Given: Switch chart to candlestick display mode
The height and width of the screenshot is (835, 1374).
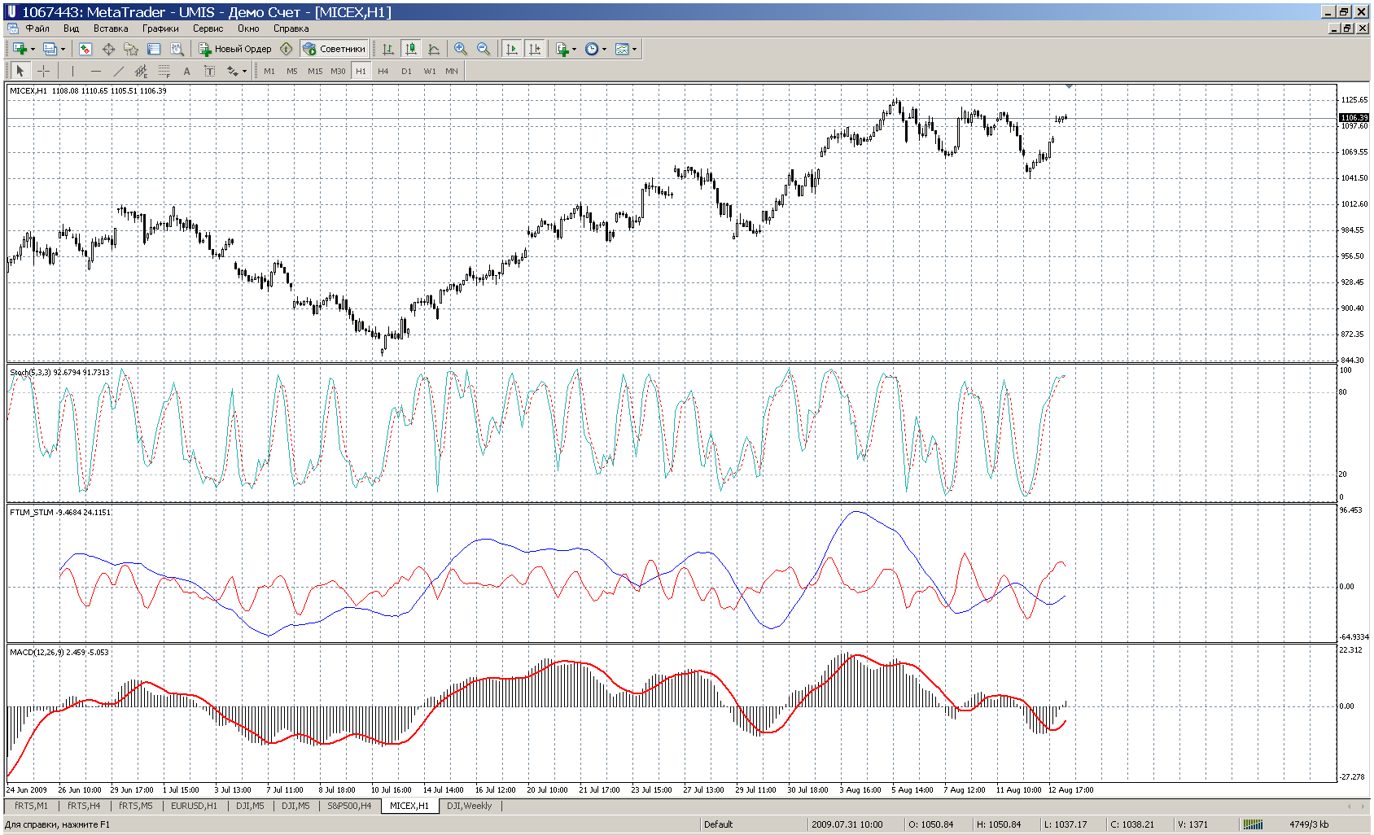Looking at the screenshot, I should (x=411, y=49).
